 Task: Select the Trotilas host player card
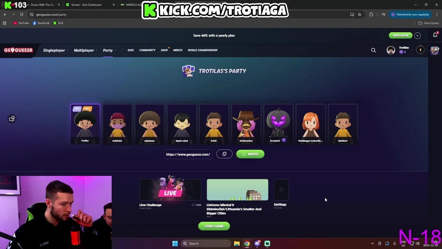85,124
